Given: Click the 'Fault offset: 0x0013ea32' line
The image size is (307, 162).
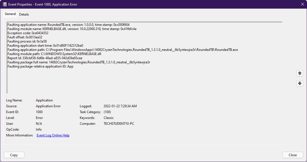Looking at the screenshot, I should pyautogui.click(x=25, y=37).
